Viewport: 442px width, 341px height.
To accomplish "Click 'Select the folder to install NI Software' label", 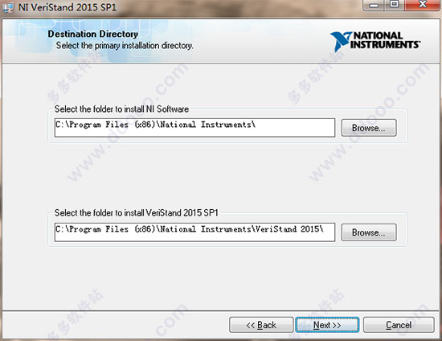I will coord(121,109).
